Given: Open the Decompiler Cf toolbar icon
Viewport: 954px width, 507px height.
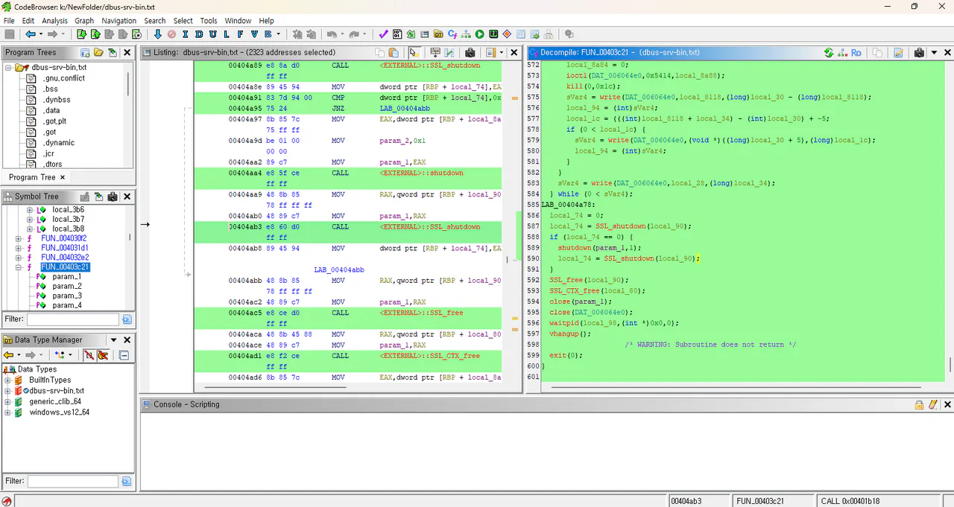Looking at the screenshot, I should point(452,34).
